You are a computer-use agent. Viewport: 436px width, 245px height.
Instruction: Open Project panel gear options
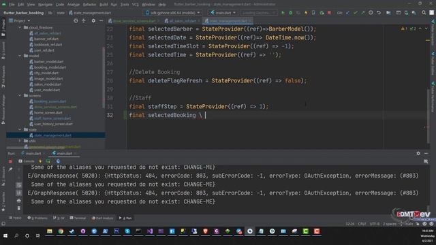tap(93, 20)
